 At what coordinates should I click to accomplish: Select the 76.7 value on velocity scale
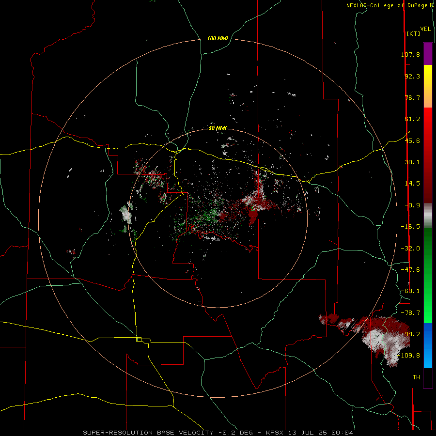412,97
